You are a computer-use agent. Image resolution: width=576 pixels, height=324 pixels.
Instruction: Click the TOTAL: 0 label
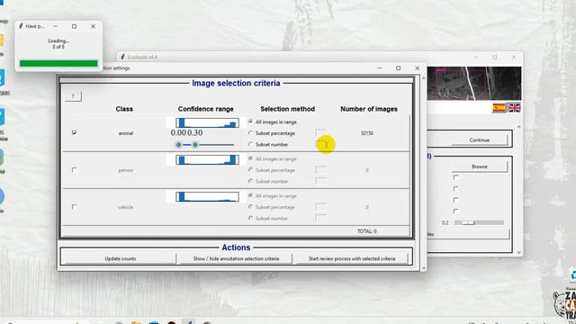coord(367,231)
